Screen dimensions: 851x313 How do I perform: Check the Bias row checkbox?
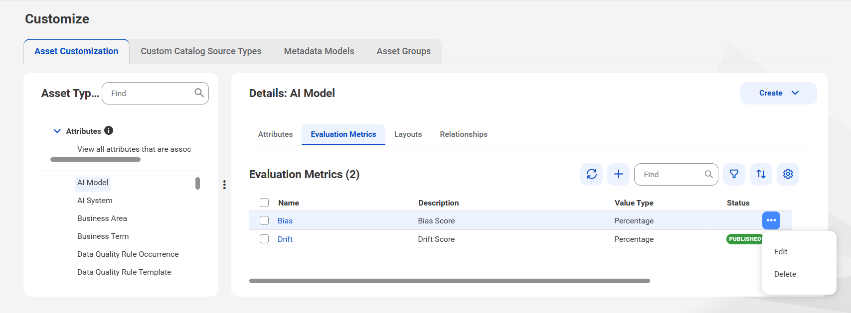pos(264,220)
